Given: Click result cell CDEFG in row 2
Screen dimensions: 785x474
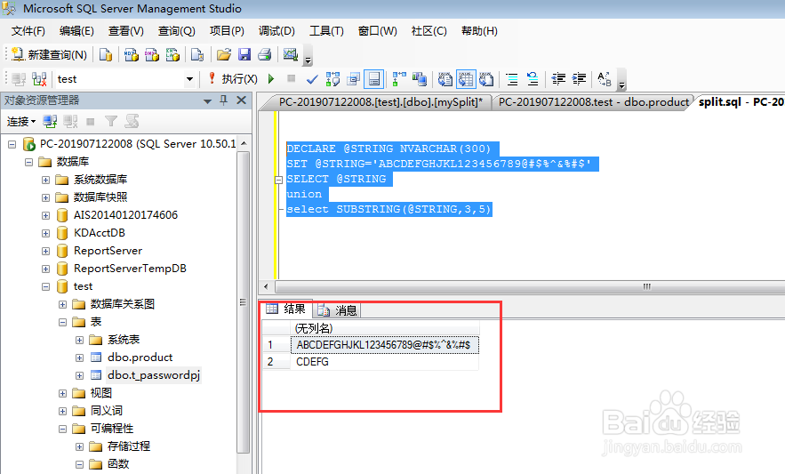Looking at the screenshot, I should pyautogui.click(x=384, y=362).
